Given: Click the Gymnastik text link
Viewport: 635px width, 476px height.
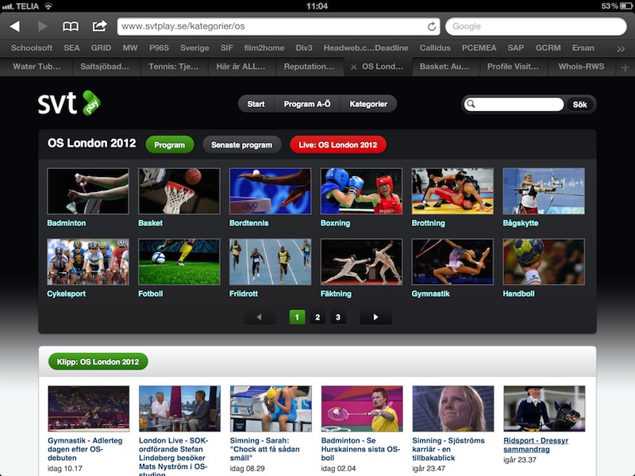Looking at the screenshot, I should tap(430, 294).
